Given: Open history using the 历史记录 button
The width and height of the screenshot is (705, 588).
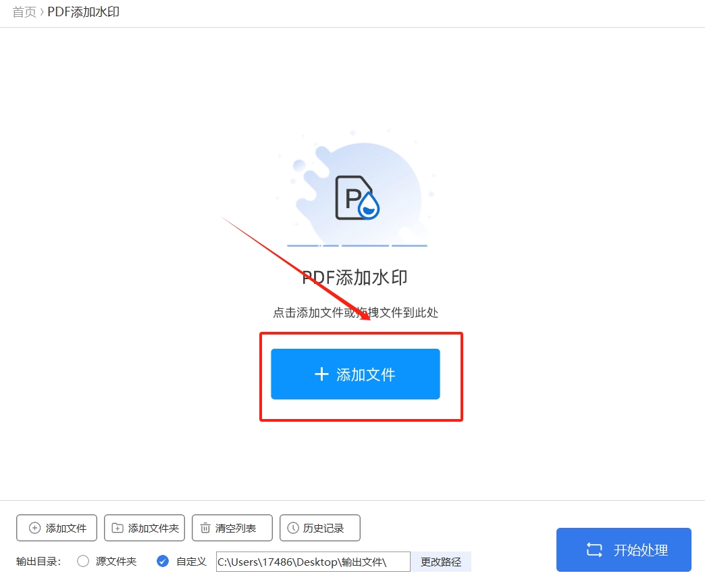Looking at the screenshot, I should tap(319, 528).
